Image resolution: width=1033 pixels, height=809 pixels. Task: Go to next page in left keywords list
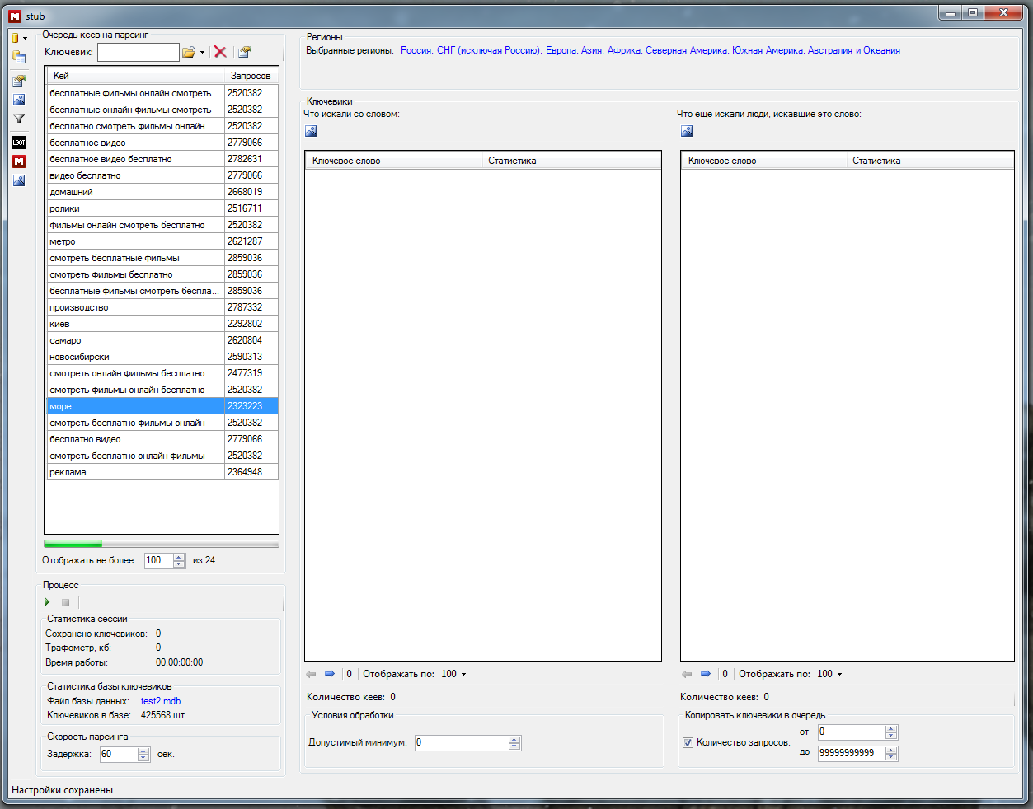pos(330,674)
